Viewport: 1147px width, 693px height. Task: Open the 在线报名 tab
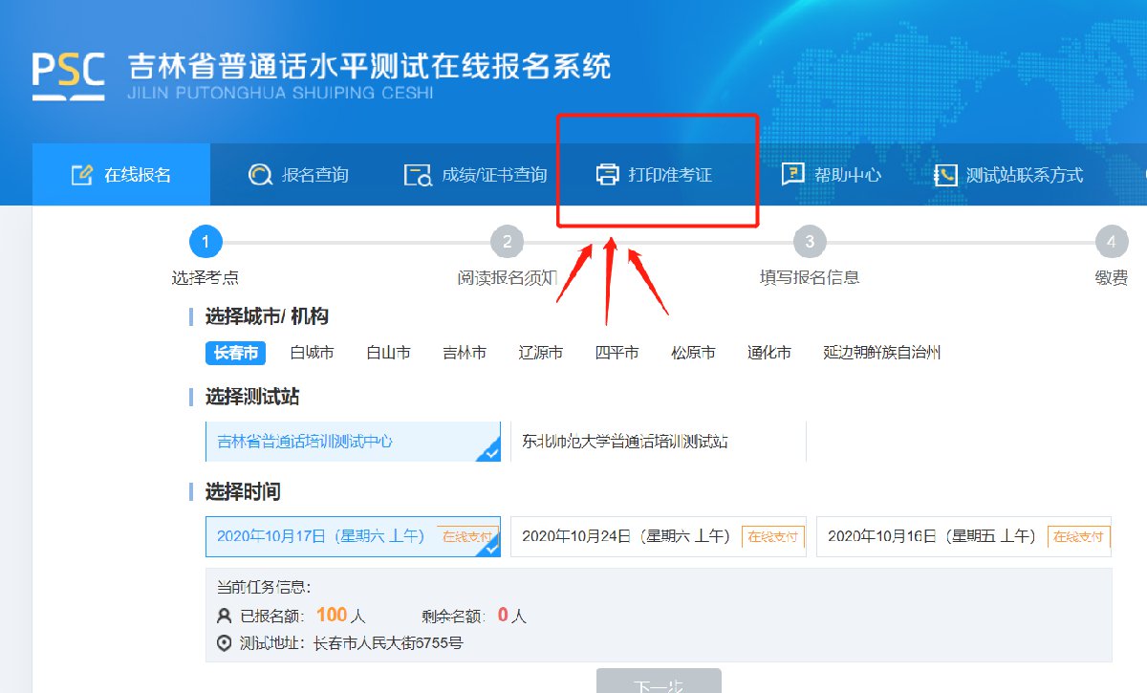tap(120, 175)
